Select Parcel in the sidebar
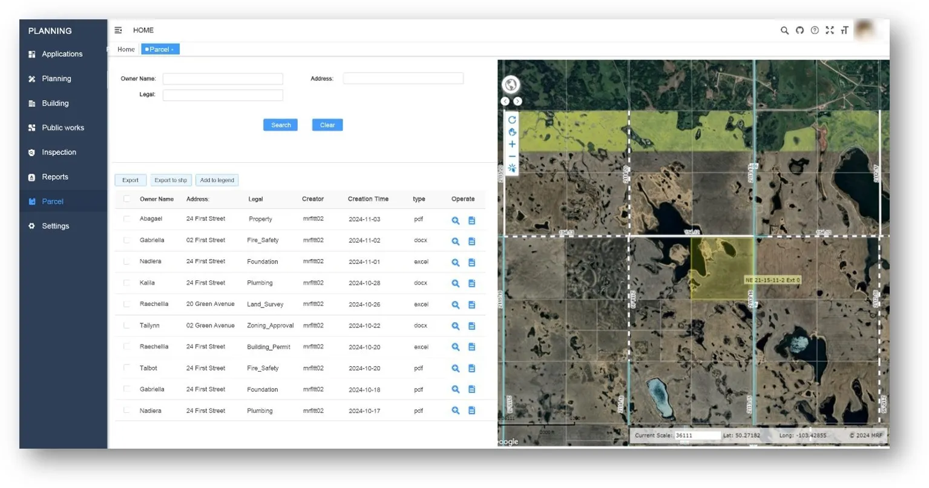 pos(63,202)
